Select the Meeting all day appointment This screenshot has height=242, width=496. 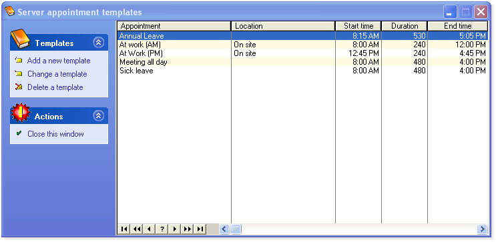[x=144, y=61]
